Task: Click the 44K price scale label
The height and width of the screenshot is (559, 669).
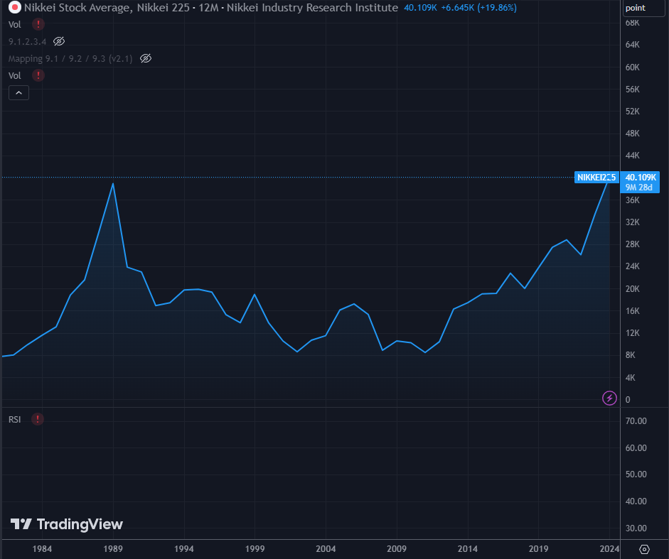Action: pos(632,156)
